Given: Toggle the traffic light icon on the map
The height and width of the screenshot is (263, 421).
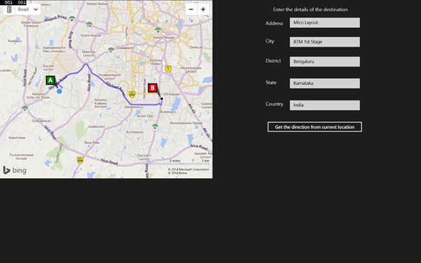Looking at the screenshot, I should 9,10.
